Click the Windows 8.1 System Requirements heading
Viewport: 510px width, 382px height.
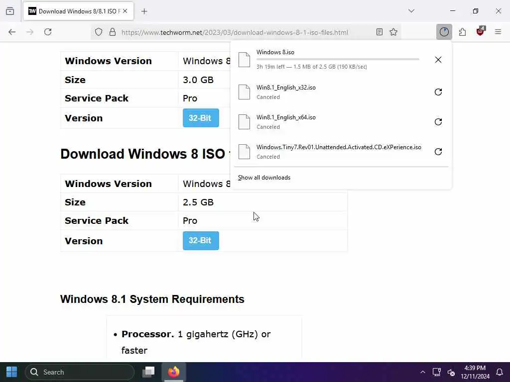click(x=152, y=299)
